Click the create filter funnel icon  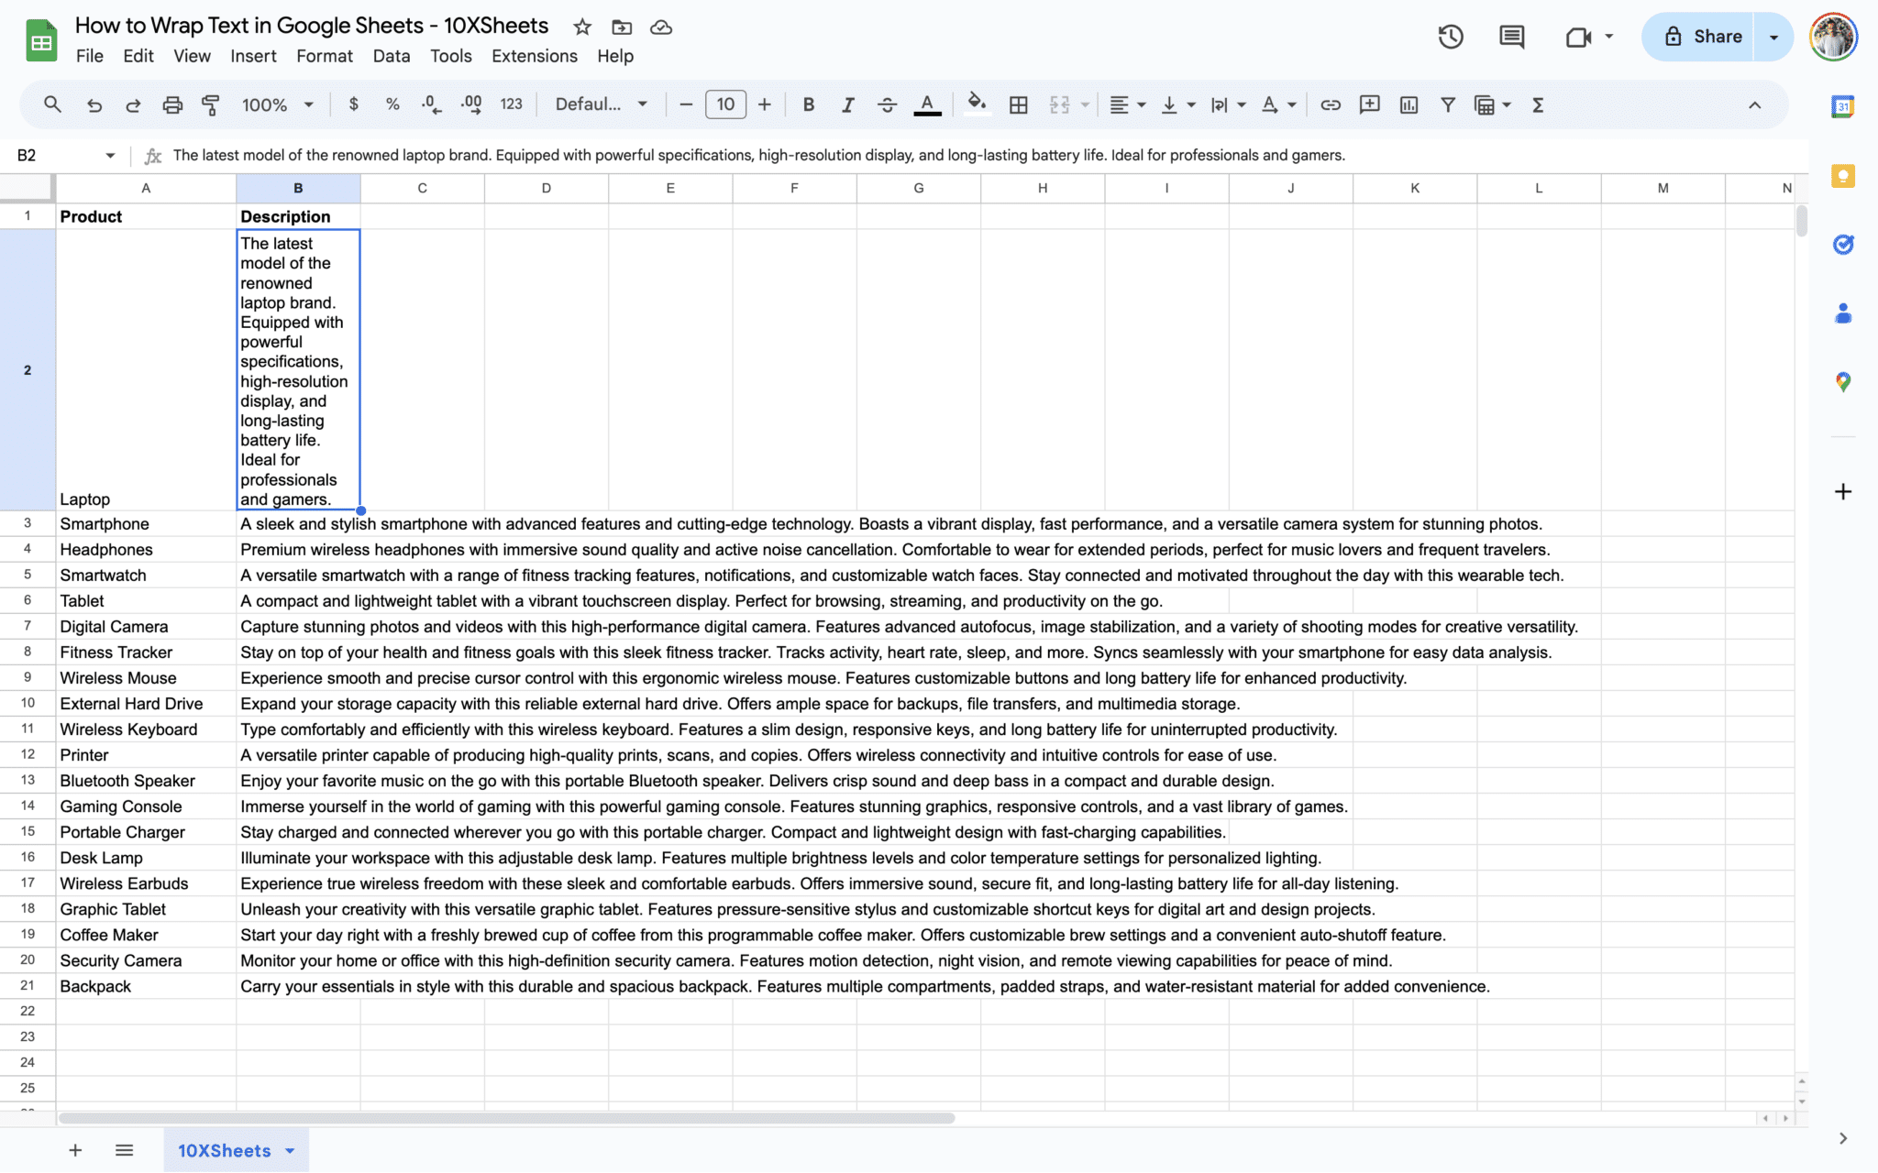[1447, 104]
